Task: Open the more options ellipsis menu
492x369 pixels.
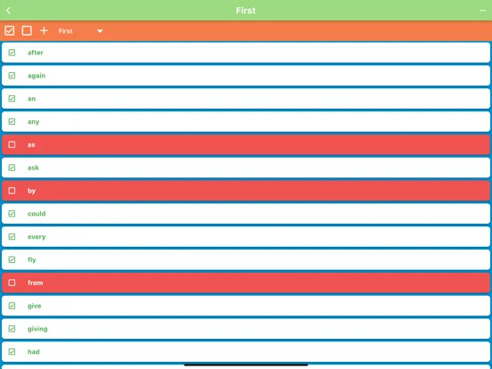Action: point(482,11)
